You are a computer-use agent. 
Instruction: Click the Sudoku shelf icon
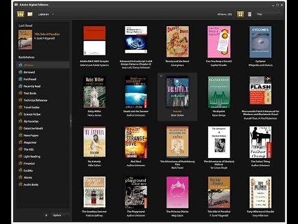point(20,170)
